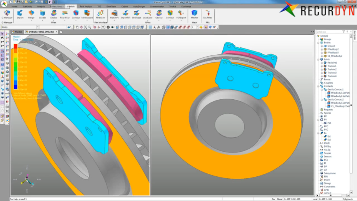
Task: Launch the Mesher tool
Action: click(194, 14)
